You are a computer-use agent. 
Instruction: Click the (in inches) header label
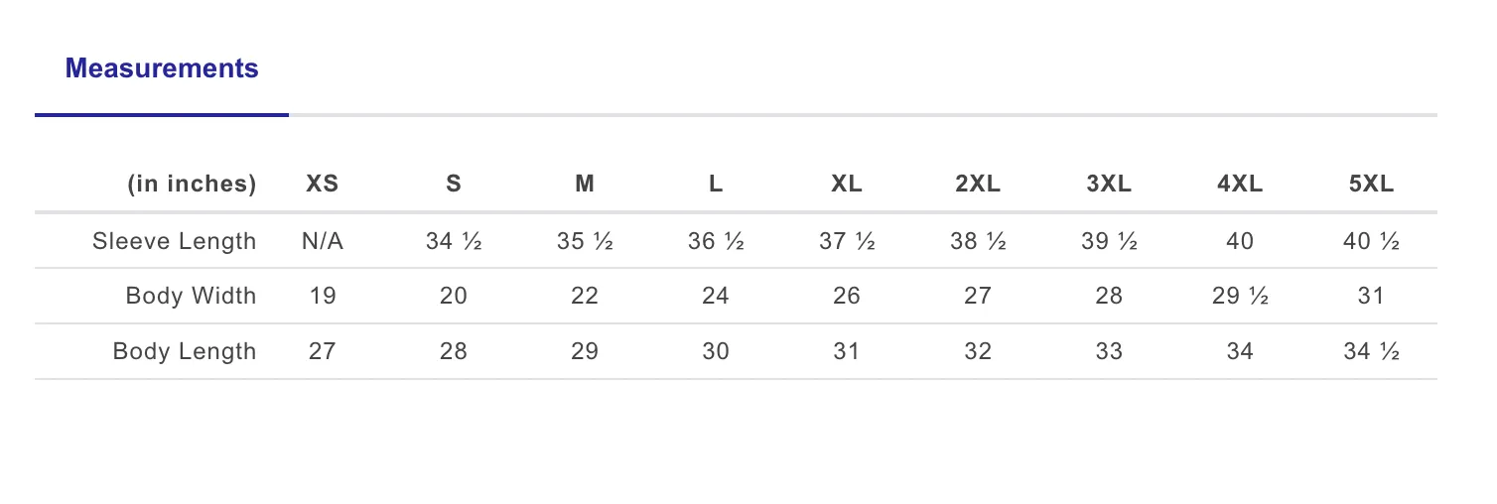tap(192, 184)
